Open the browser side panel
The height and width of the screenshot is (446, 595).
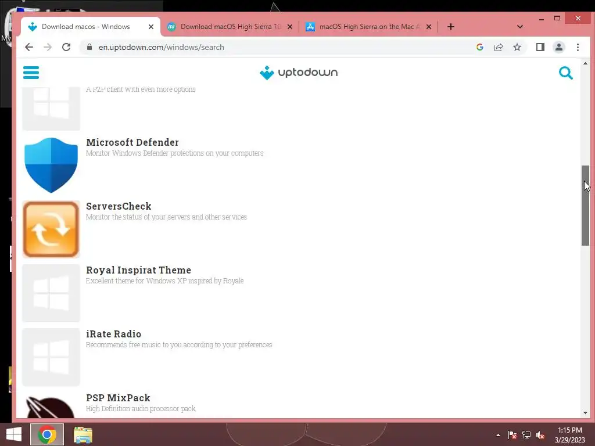click(x=540, y=47)
